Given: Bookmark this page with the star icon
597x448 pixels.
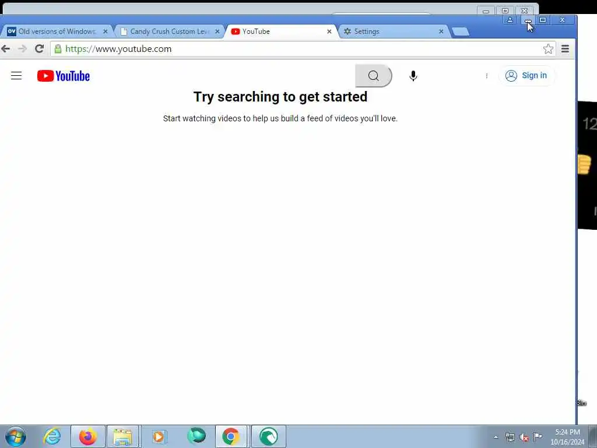Looking at the screenshot, I should click(548, 49).
